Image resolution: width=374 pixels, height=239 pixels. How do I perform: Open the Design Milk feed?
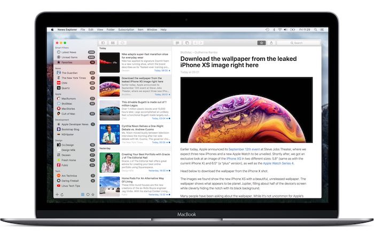(75, 150)
